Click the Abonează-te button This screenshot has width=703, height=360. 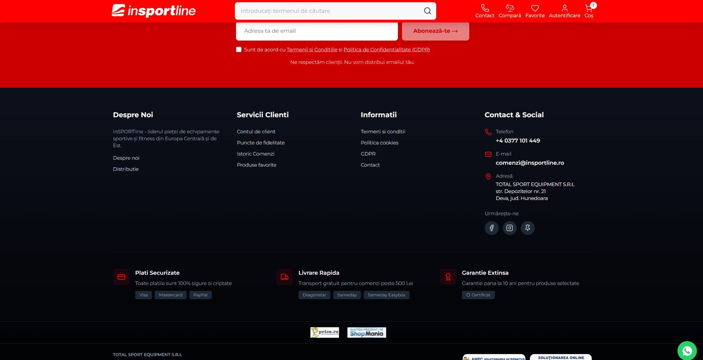coord(436,31)
